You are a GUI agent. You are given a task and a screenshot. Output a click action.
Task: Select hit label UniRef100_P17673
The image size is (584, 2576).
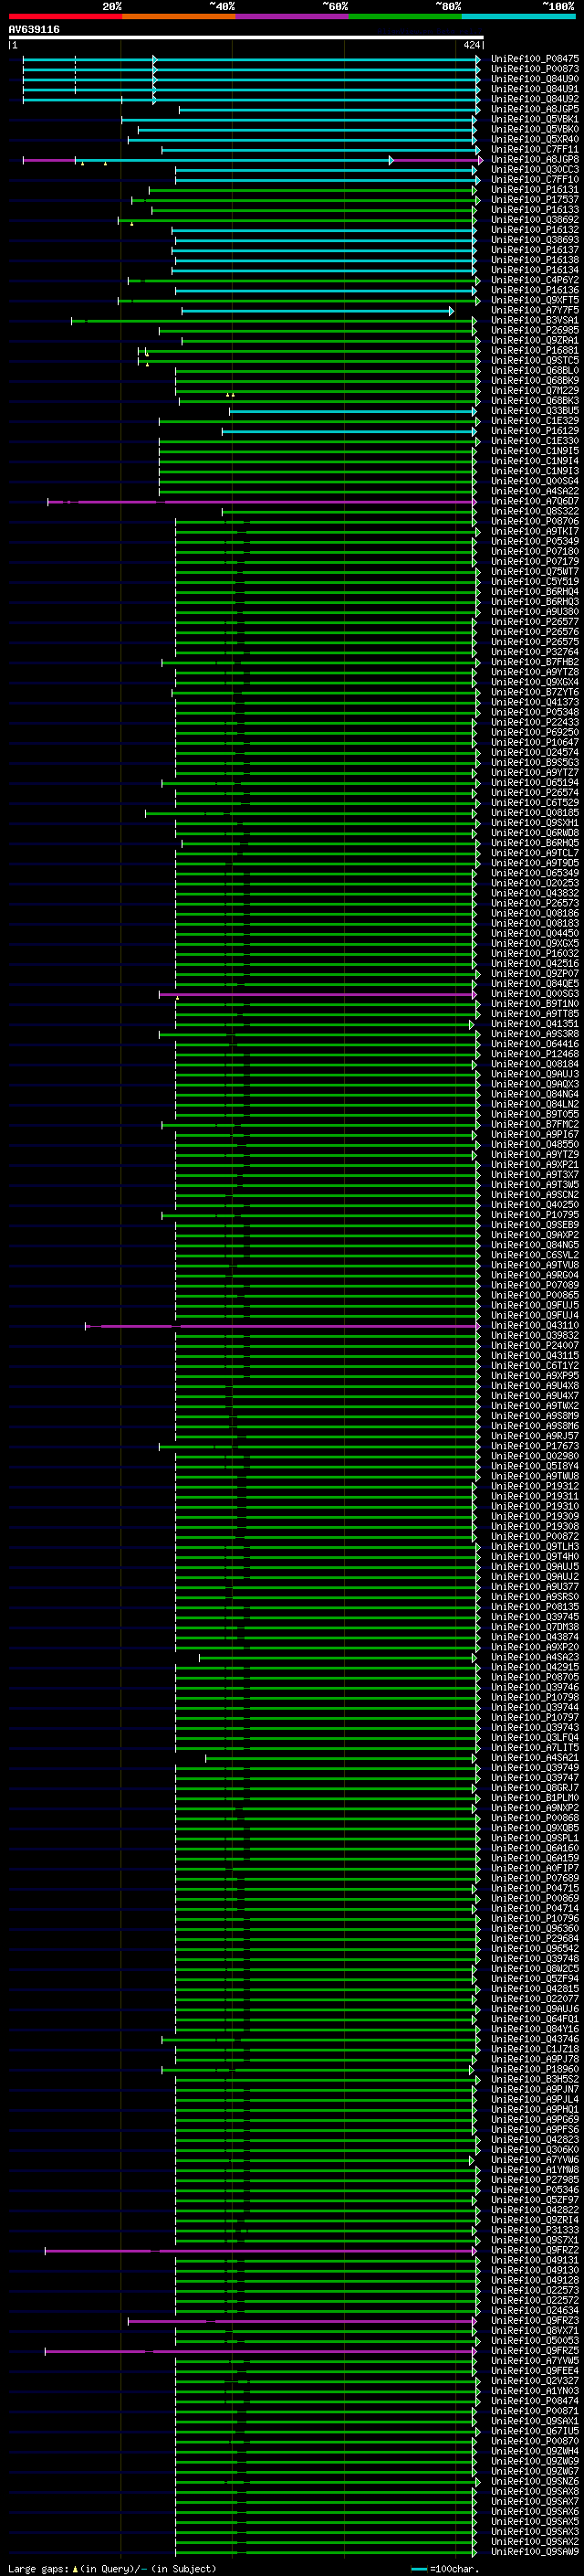[535, 1446]
